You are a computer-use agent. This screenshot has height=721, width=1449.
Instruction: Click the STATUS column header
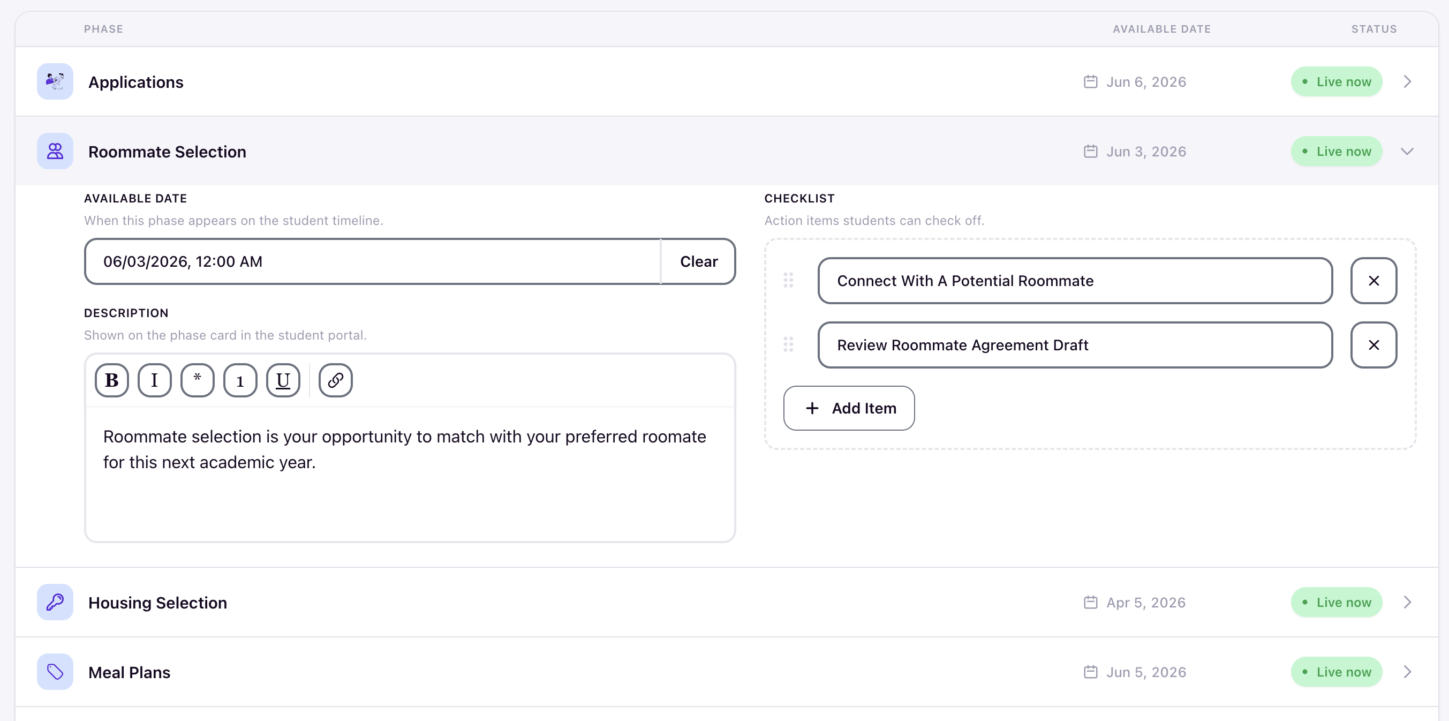(1374, 29)
